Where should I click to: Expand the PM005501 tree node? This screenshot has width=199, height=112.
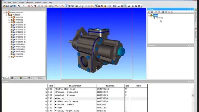point(9,20)
